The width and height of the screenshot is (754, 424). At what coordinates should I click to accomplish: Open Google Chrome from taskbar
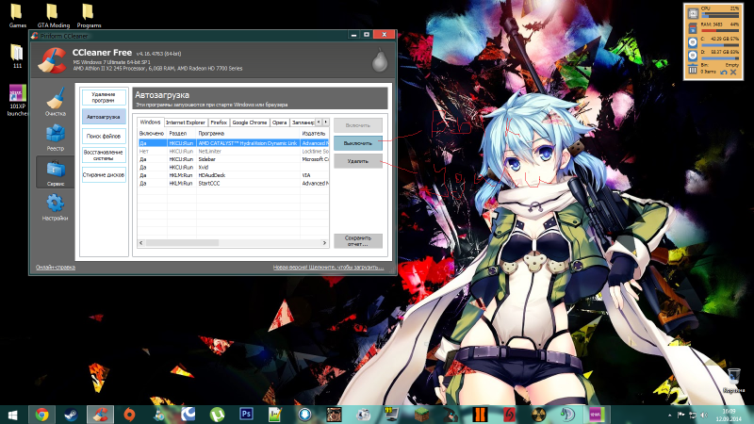tap(41, 415)
